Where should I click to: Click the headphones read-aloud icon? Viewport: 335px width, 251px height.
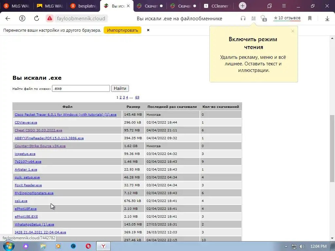coord(243,19)
